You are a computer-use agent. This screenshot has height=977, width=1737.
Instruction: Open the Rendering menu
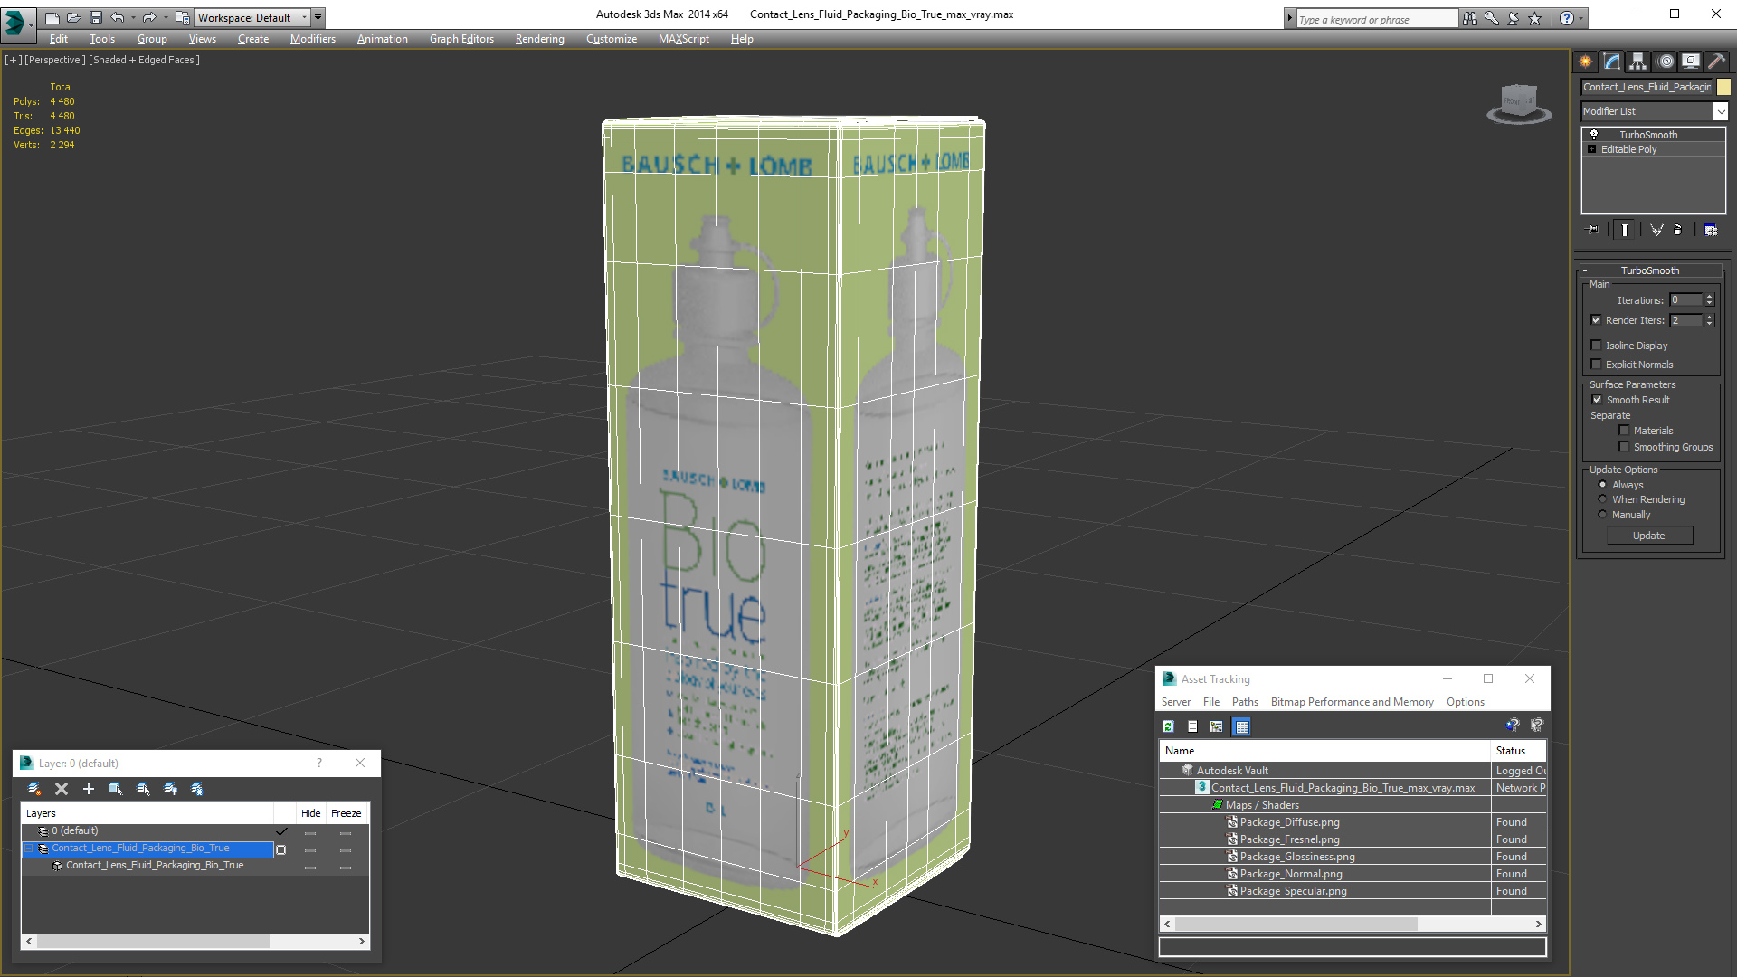pyautogui.click(x=539, y=39)
